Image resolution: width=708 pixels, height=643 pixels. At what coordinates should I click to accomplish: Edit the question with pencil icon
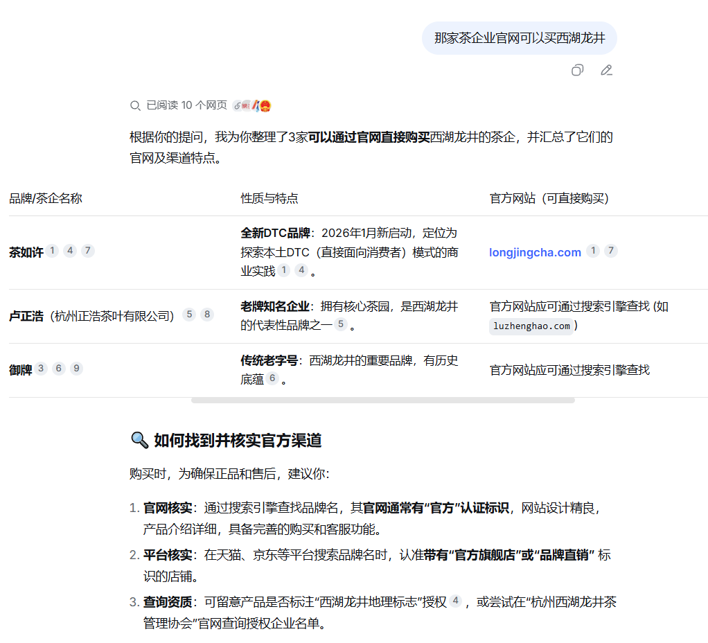[606, 70]
